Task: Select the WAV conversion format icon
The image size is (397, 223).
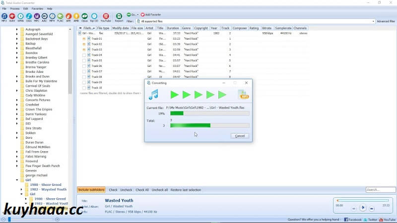Action: click(12, 17)
